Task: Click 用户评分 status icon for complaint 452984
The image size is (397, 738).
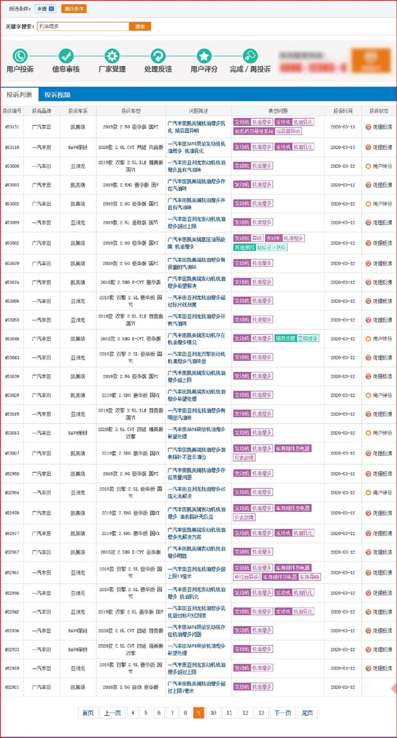Action: pos(368,493)
